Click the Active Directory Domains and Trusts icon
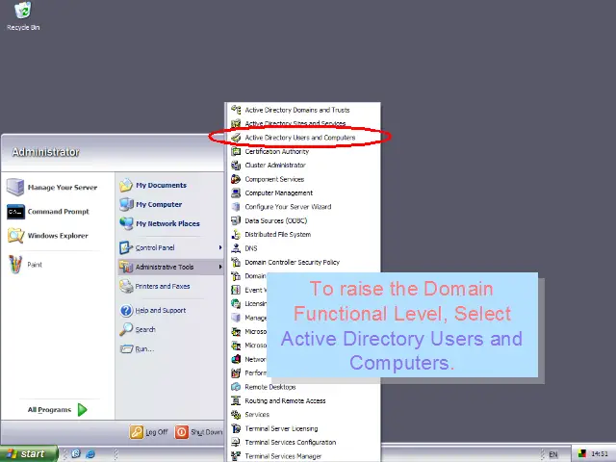 pyautogui.click(x=236, y=110)
